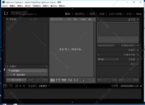
Task: Expand the 评论 panel
Action: [x=138, y=64]
